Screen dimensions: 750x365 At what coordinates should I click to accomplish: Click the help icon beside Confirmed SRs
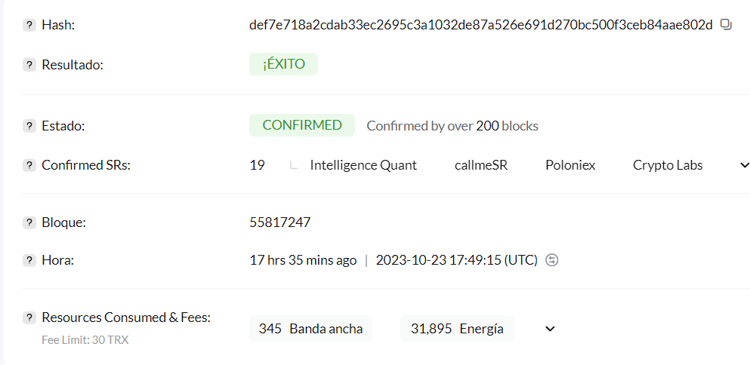click(x=29, y=165)
